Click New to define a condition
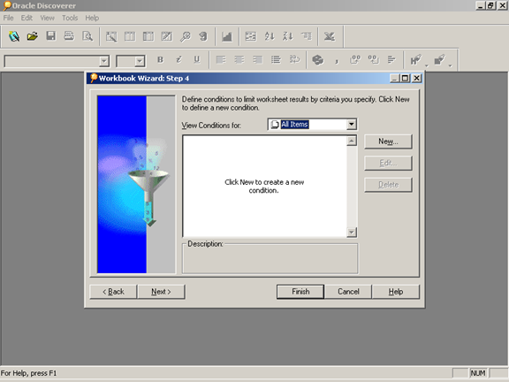This screenshot has height=382, width=509. coord(388,141)
